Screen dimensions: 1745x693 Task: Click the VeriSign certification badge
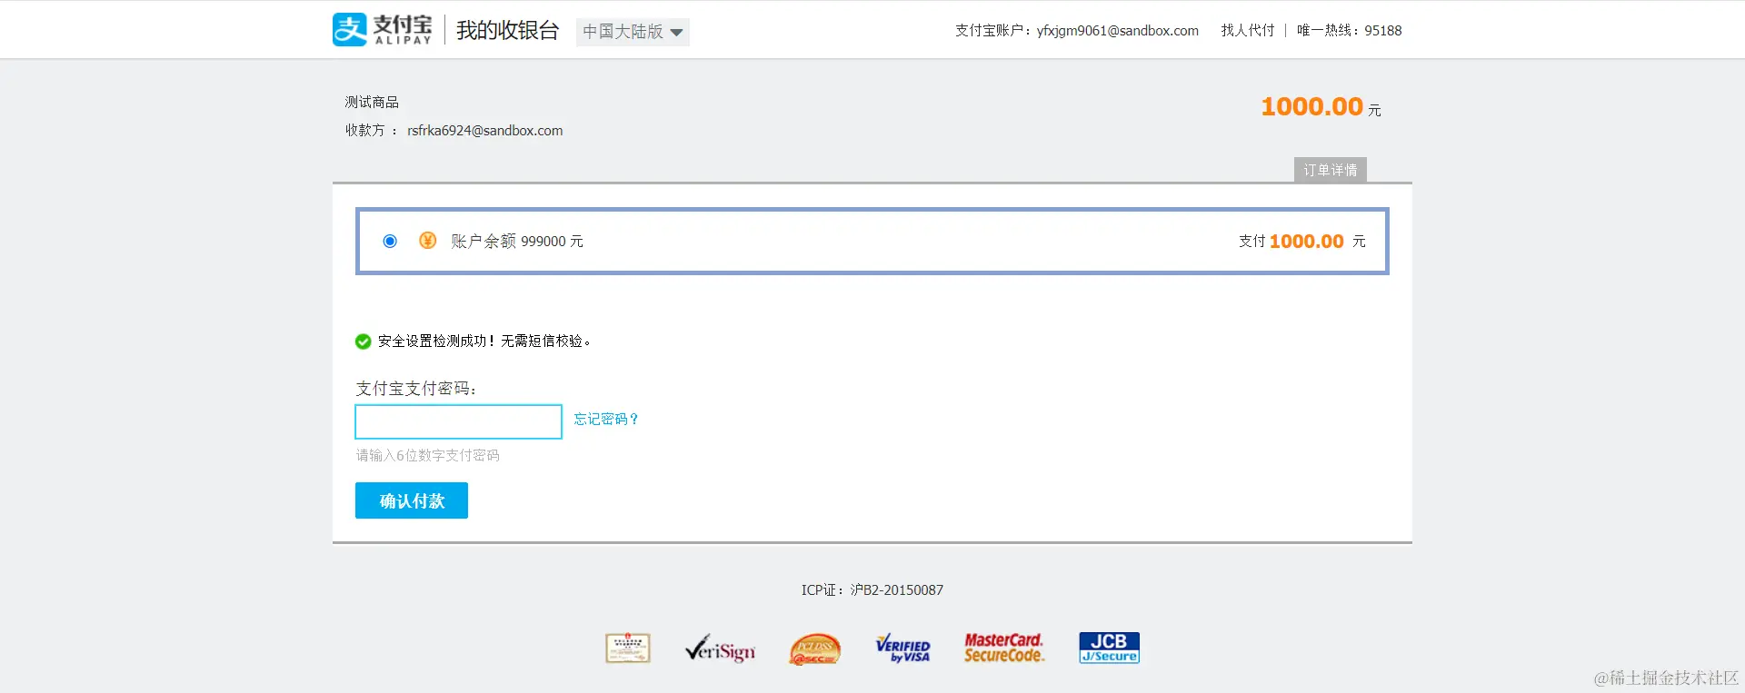(720, 648)
